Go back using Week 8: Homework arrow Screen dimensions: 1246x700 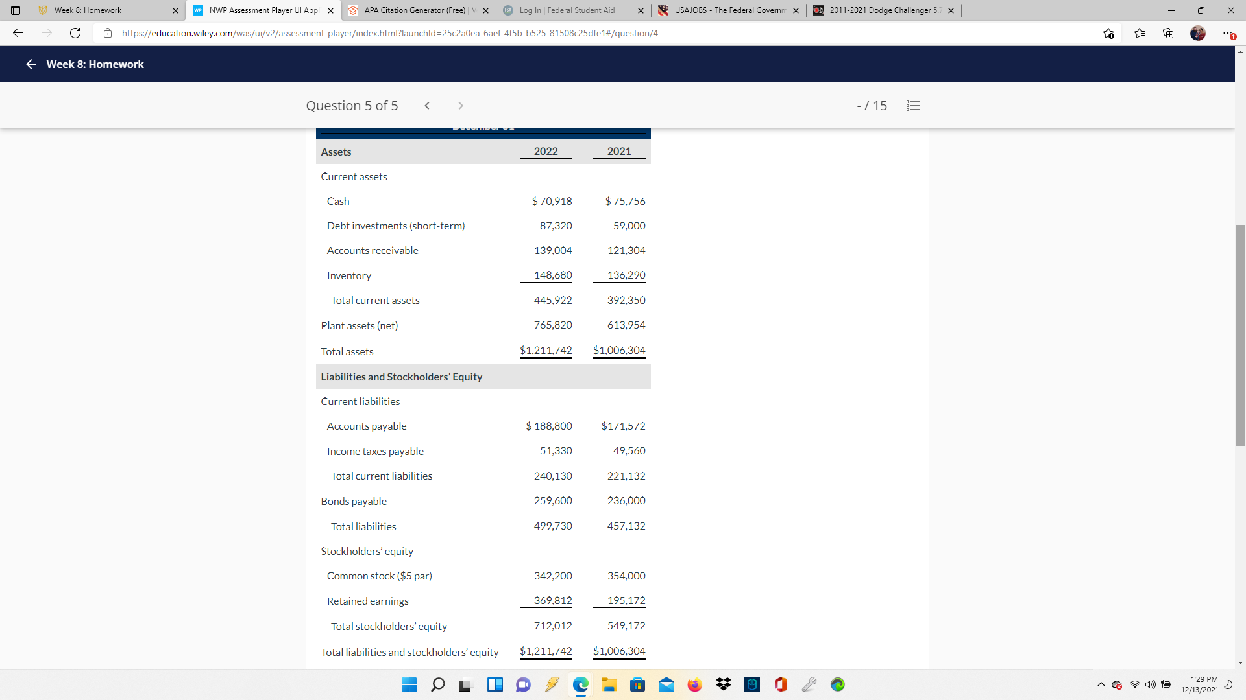[x=31, y=64]
